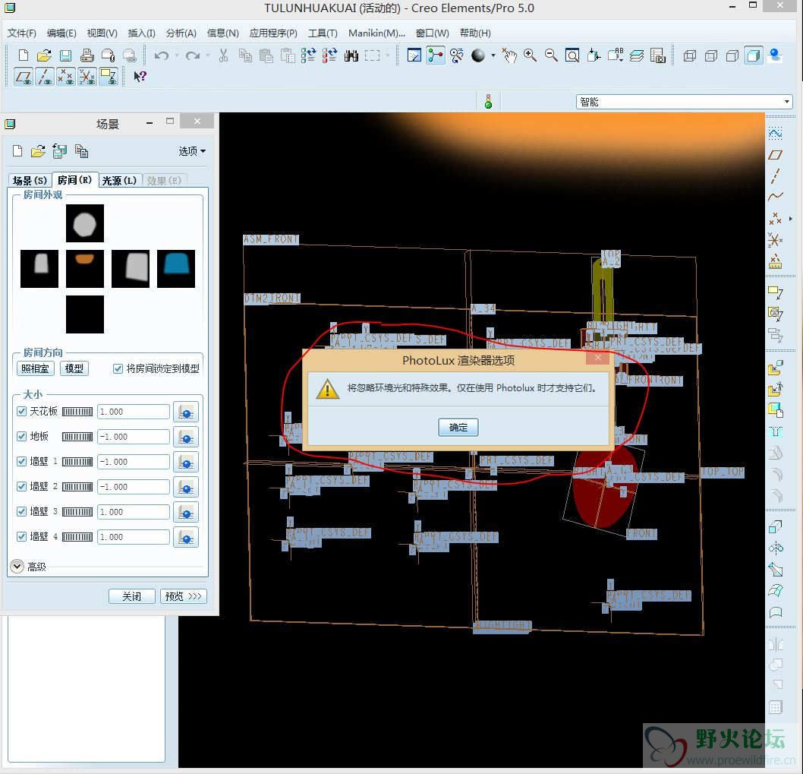Click the 预览 >>> button
The height and width of the screenshot is (774, 803).
184,596
